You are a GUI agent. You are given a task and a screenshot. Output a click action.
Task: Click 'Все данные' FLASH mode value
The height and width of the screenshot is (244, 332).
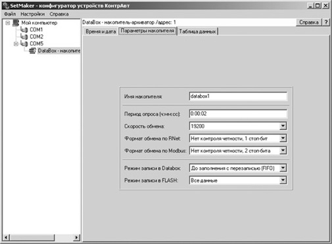204,180
